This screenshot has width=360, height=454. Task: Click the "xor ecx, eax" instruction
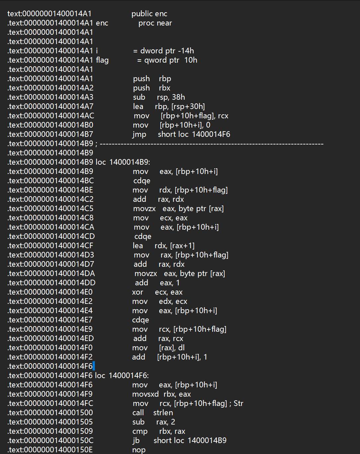157,292
